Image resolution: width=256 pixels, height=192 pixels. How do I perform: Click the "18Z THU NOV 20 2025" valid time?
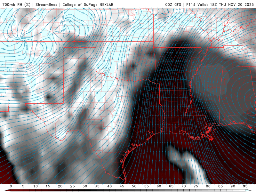pos(232,4)
